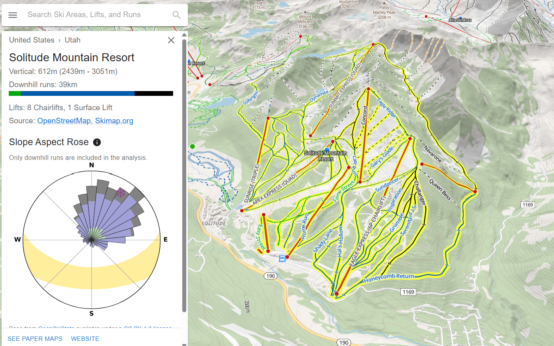Click the Mount Millicent peak label
554x346 pixels.
[x=305, y=22]
